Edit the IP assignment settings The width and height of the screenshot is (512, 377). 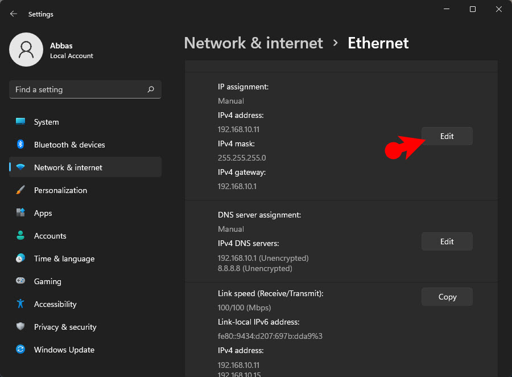click(447, 136)
